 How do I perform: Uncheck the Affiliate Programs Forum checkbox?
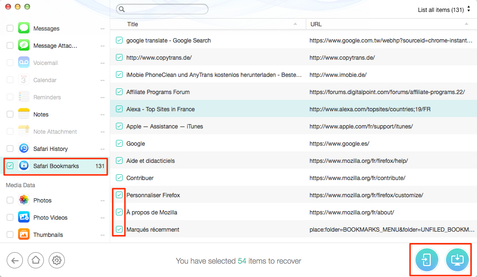coord(119,92)
